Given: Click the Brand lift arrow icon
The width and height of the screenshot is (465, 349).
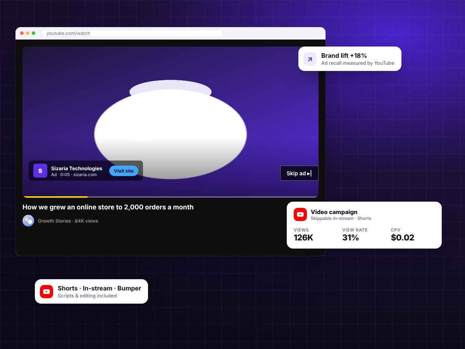Looking at the screenshot, I should pos(310,59).
